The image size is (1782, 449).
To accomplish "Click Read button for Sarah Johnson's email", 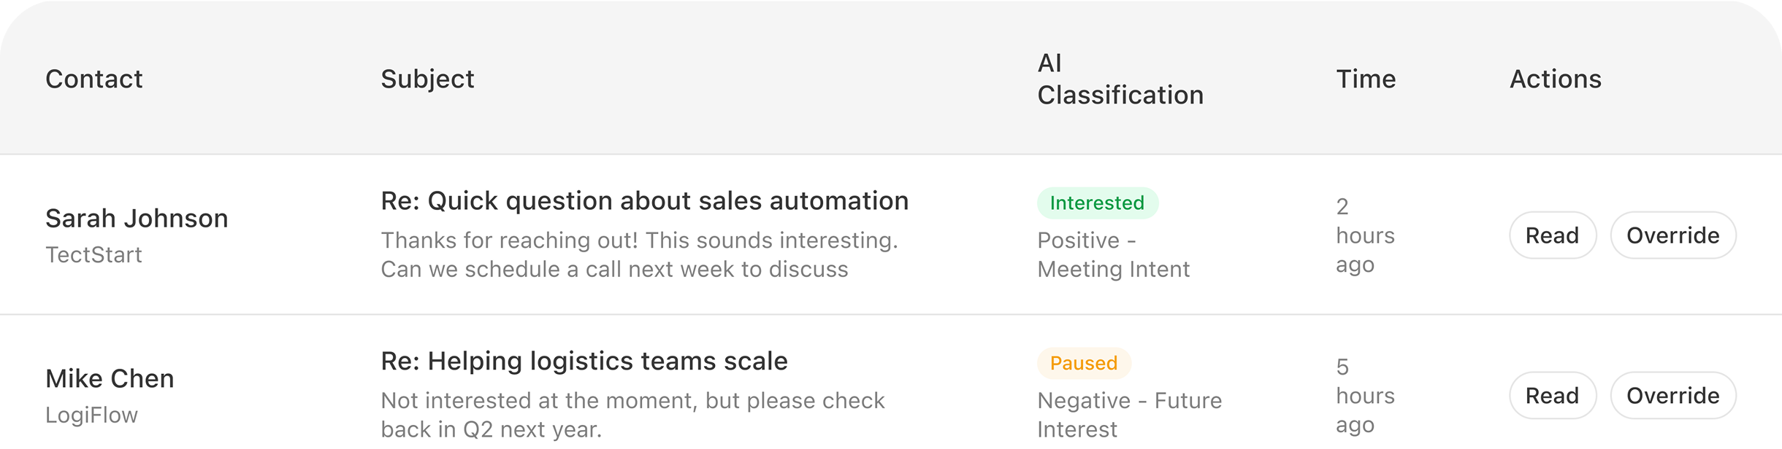I will [1552, 235].
